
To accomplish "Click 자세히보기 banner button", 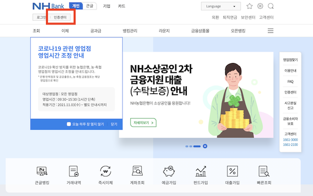I will [143, 123].
